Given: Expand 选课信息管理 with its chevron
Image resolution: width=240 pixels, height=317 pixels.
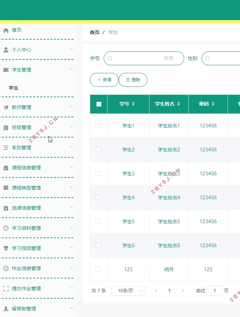Looking at the screenshot, I should 71,207.
